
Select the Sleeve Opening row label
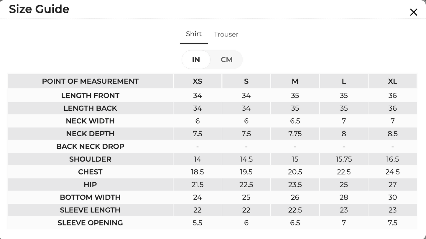[90, 223]
